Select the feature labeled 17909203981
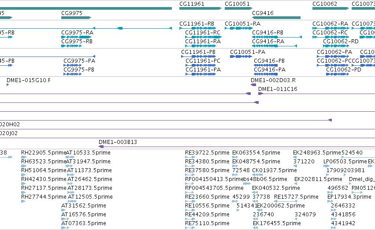 click(345, 170)
